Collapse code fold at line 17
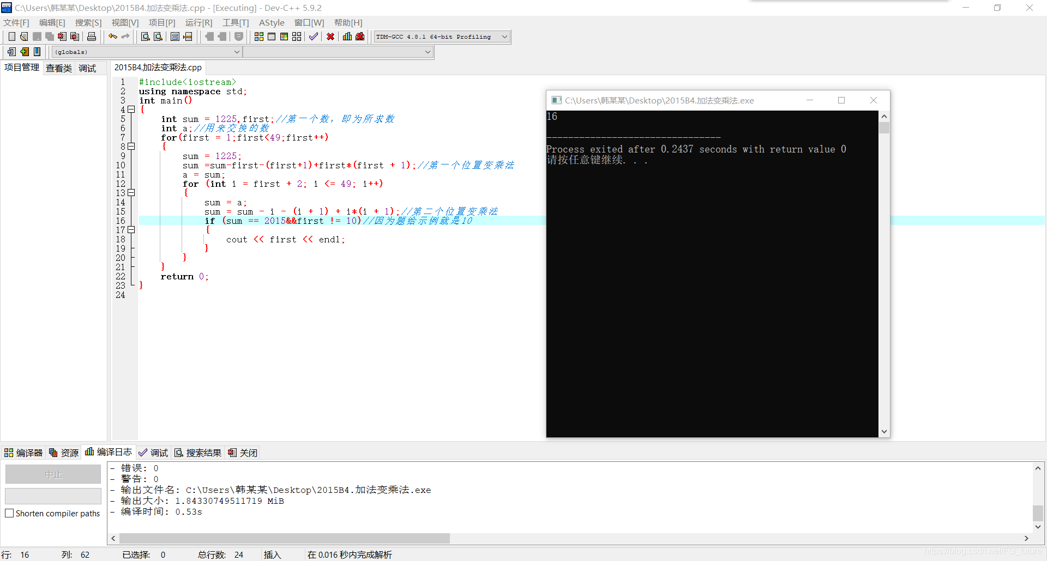This screenshot has height=561, width=1047. (131, 230)
